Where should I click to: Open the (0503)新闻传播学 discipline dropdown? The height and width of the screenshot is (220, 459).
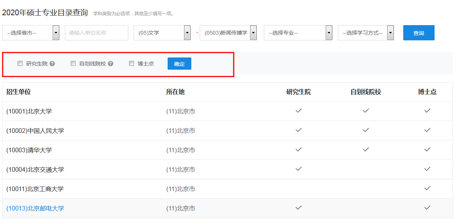228,33
